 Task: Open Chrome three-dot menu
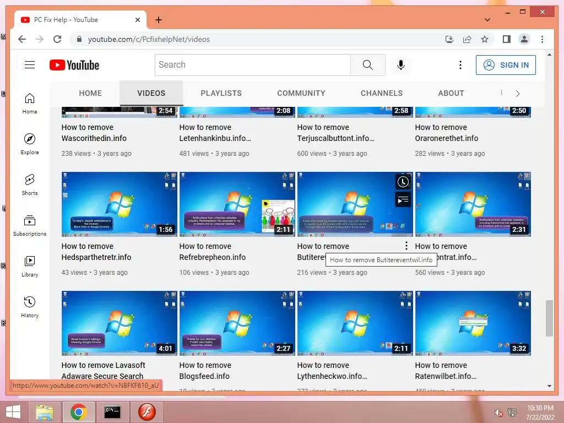542,39
